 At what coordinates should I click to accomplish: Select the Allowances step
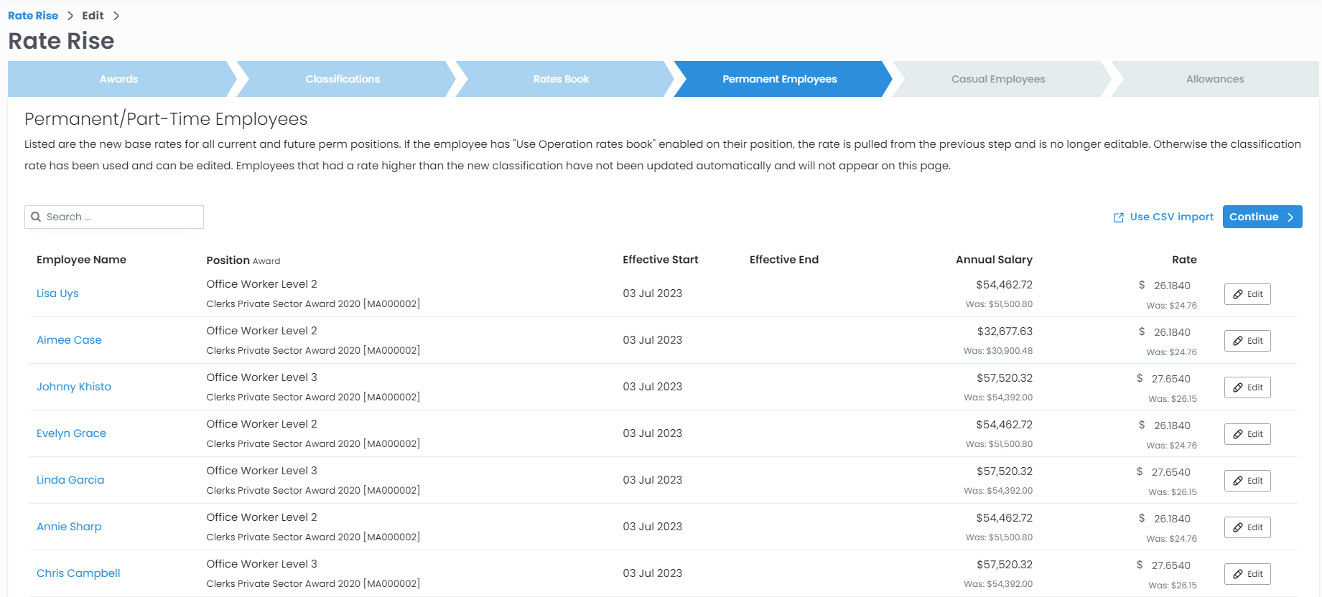click(x=1214, y=79)
